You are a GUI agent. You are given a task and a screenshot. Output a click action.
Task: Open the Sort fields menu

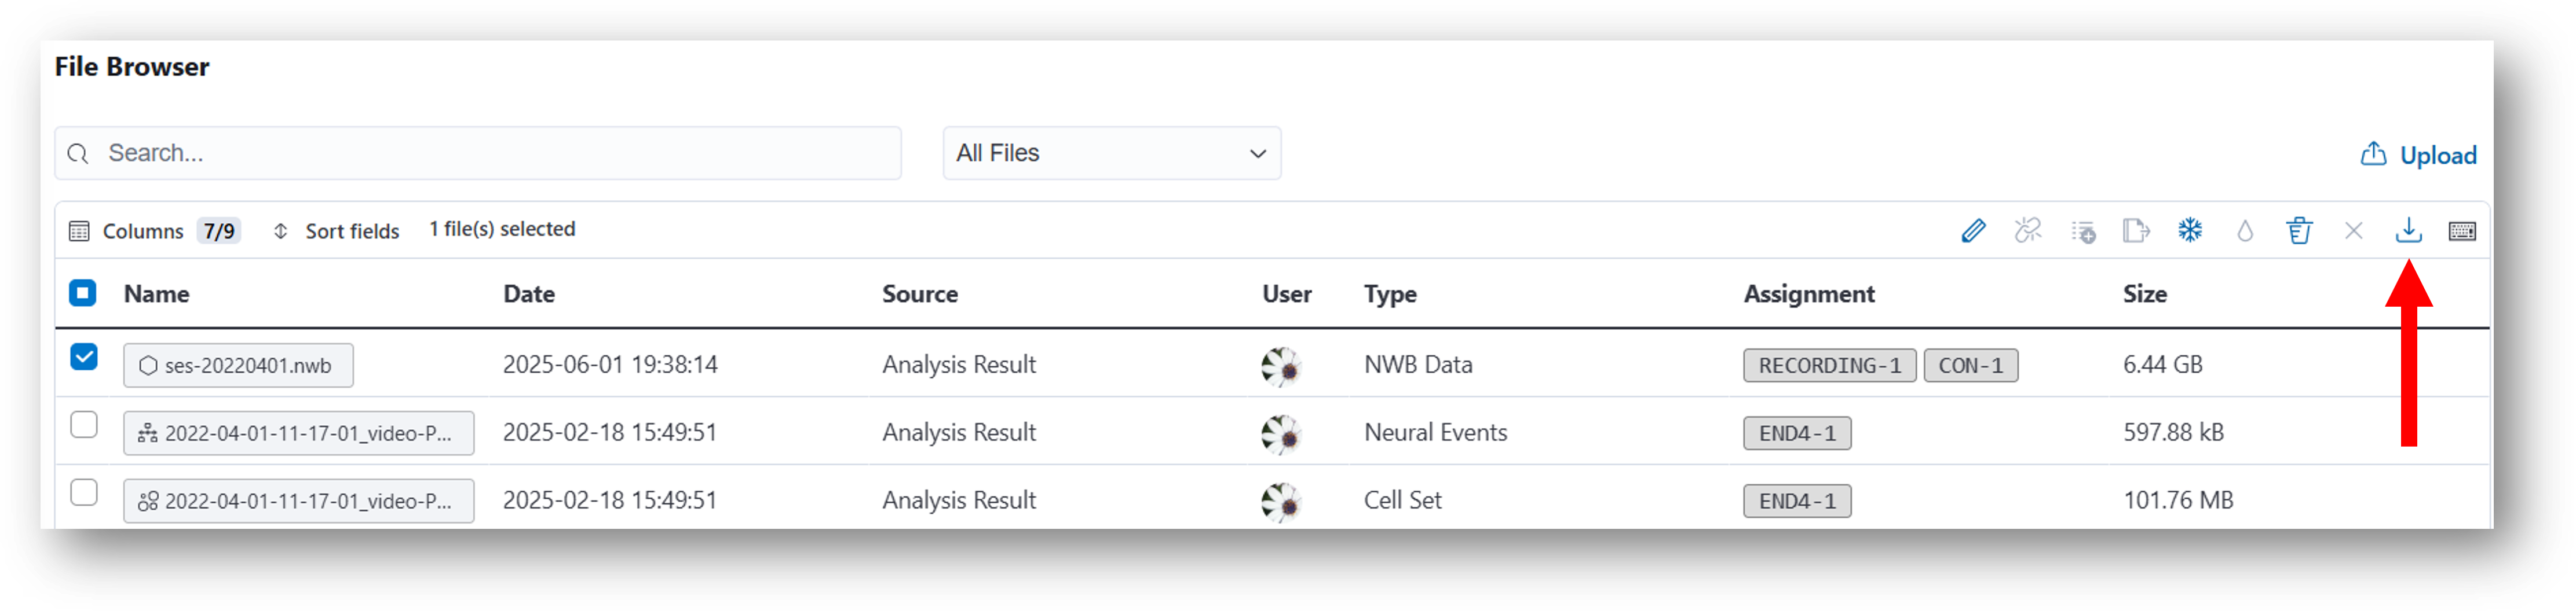click(x=336, y=231)
